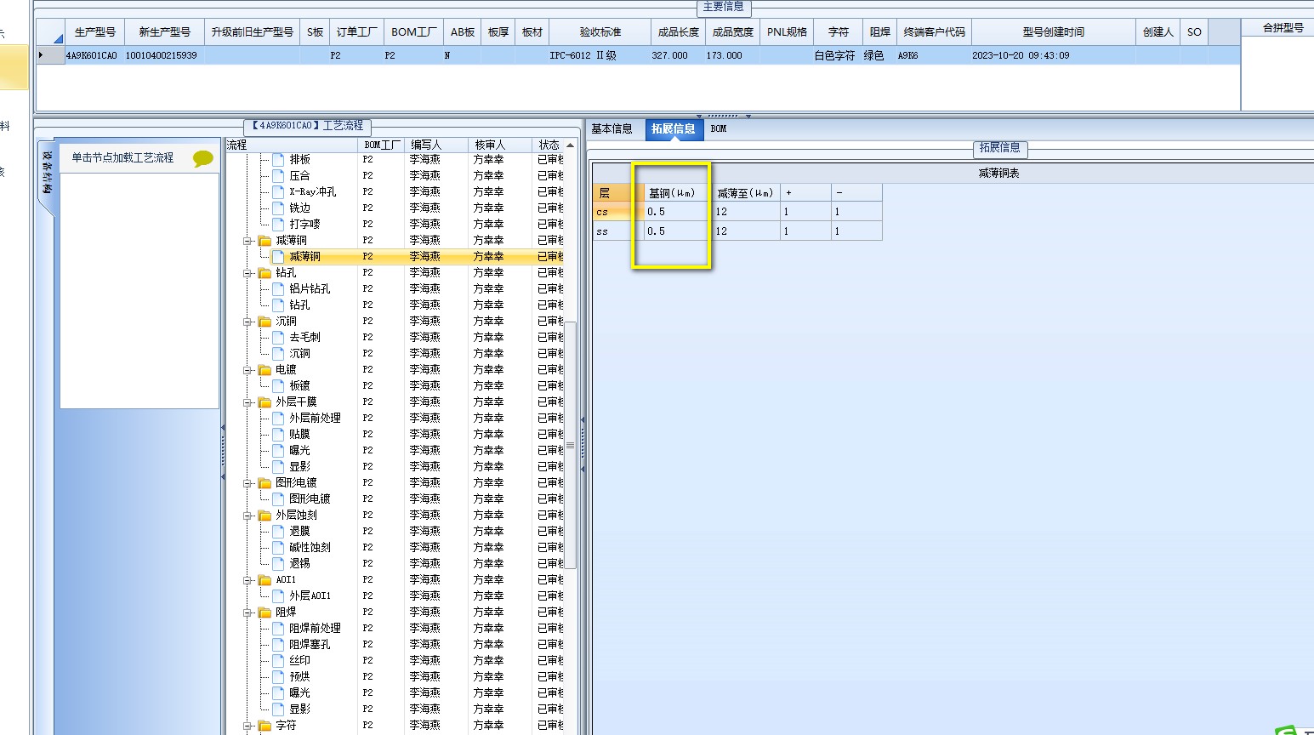
Task: Click the document icon for 阻焊塞孔
Action: (x=278, y=644)
